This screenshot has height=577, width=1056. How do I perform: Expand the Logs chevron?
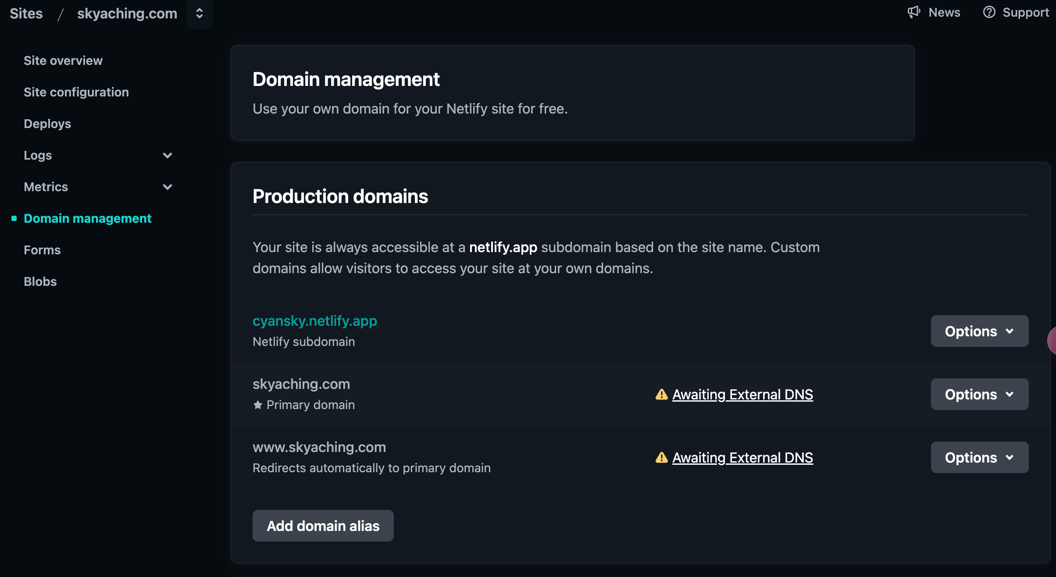167,155
